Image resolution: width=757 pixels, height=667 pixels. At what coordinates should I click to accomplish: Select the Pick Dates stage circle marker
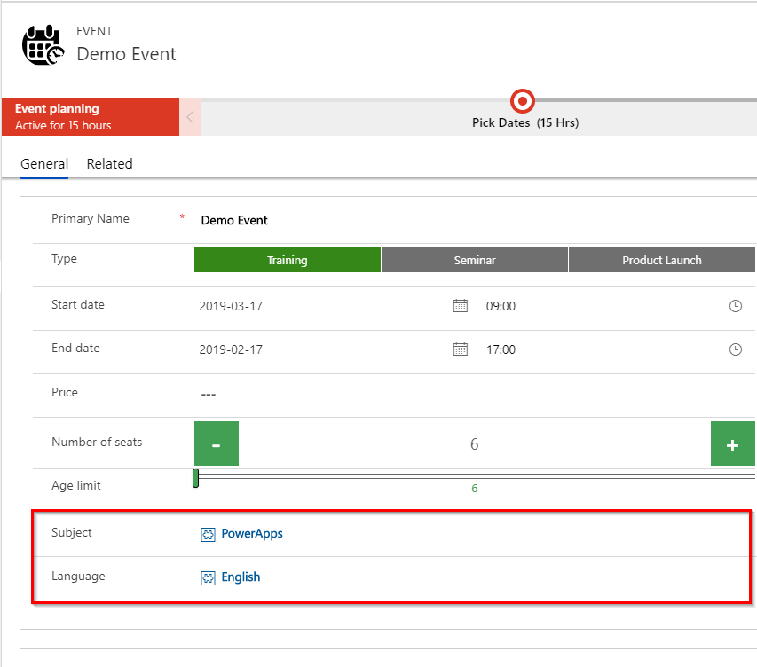point(523,101)
